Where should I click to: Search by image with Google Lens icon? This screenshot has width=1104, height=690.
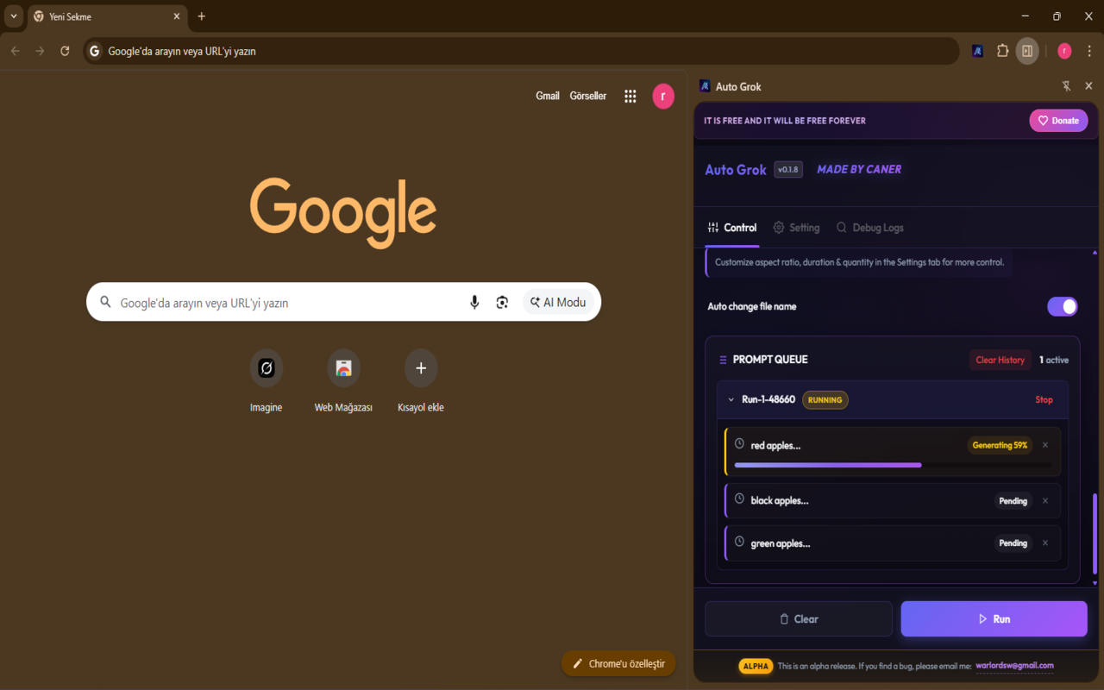502,302
